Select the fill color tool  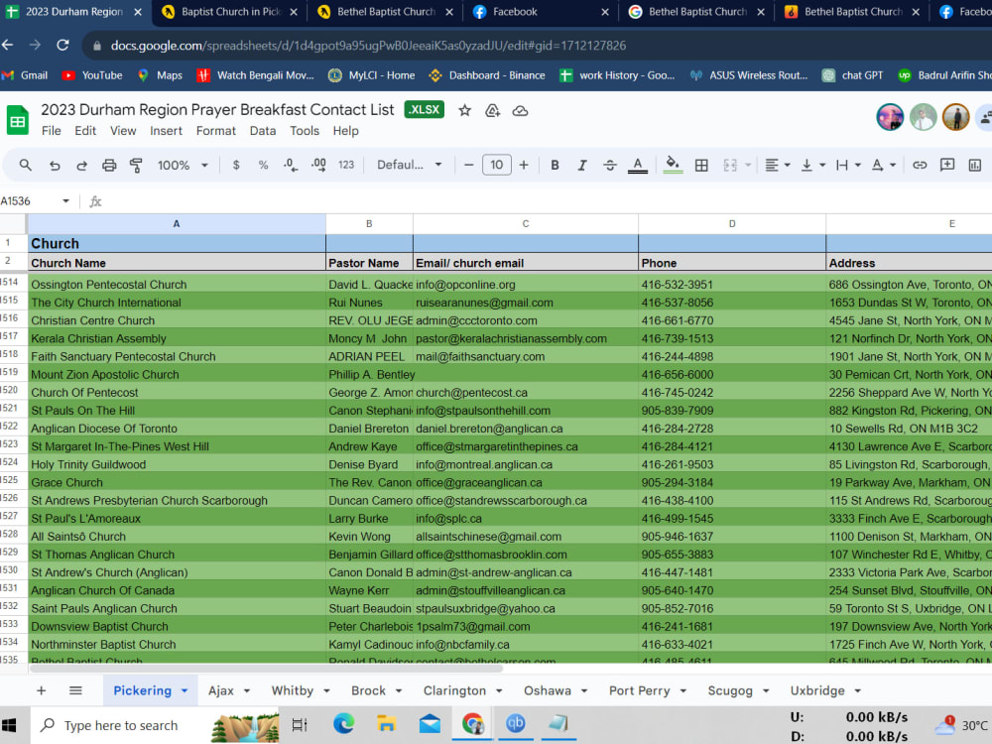(x=673, y=165)
